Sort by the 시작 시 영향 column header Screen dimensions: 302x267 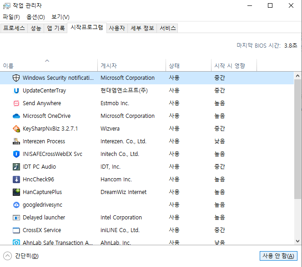coord(234,65)
